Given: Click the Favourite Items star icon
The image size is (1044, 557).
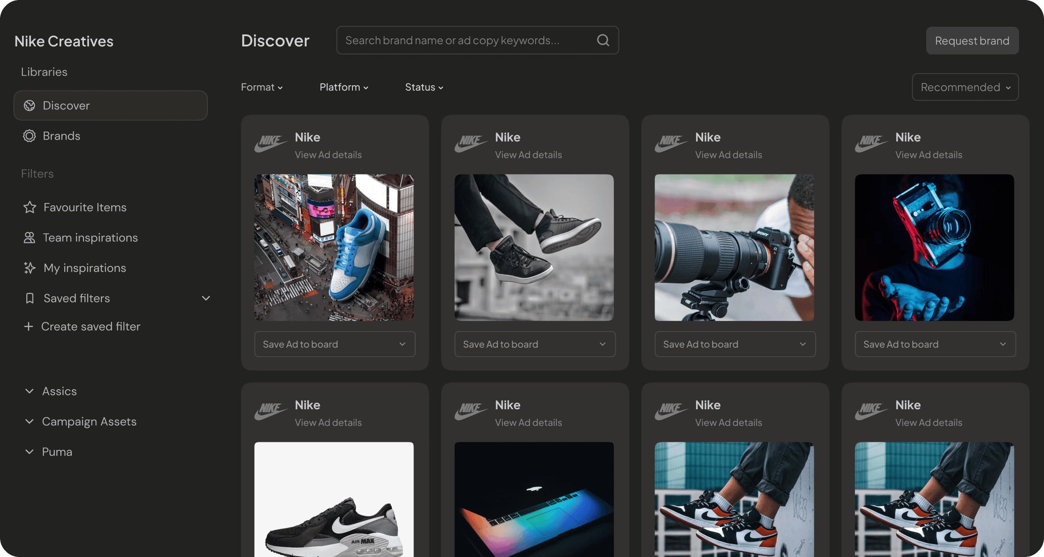Looking at the screenshot, I should tap(30, 207).
